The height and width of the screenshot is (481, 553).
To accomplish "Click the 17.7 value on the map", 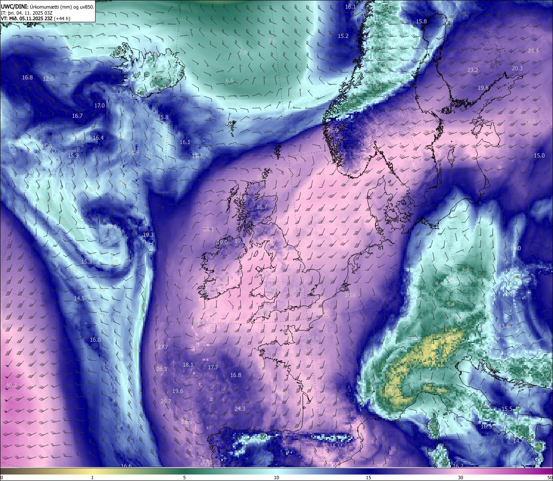I will [213, 368].
